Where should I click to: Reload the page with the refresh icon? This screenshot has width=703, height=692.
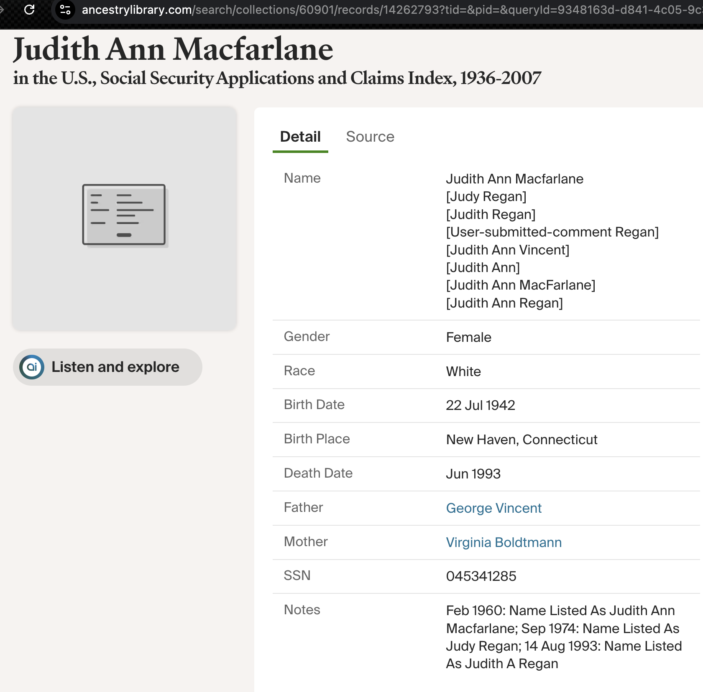[29, 9]
